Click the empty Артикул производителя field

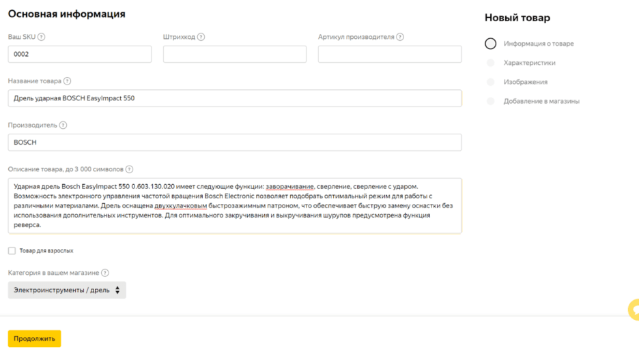389,55
